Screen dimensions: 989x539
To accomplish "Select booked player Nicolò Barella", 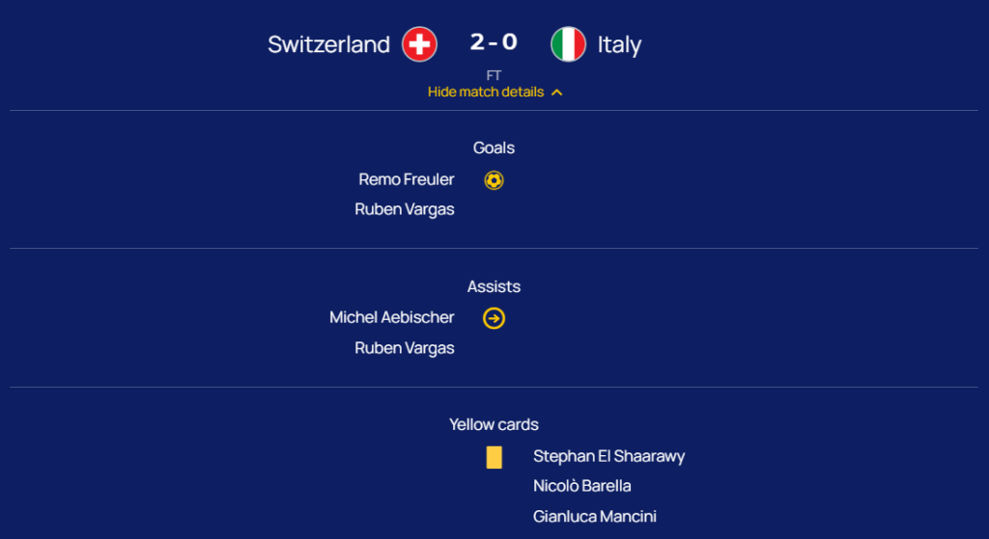I will click(x=581, y=486).
